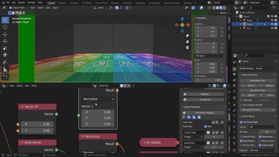Open the Object Mode dropdown
This screenshot has height=157, width=279.
[18, 8]
